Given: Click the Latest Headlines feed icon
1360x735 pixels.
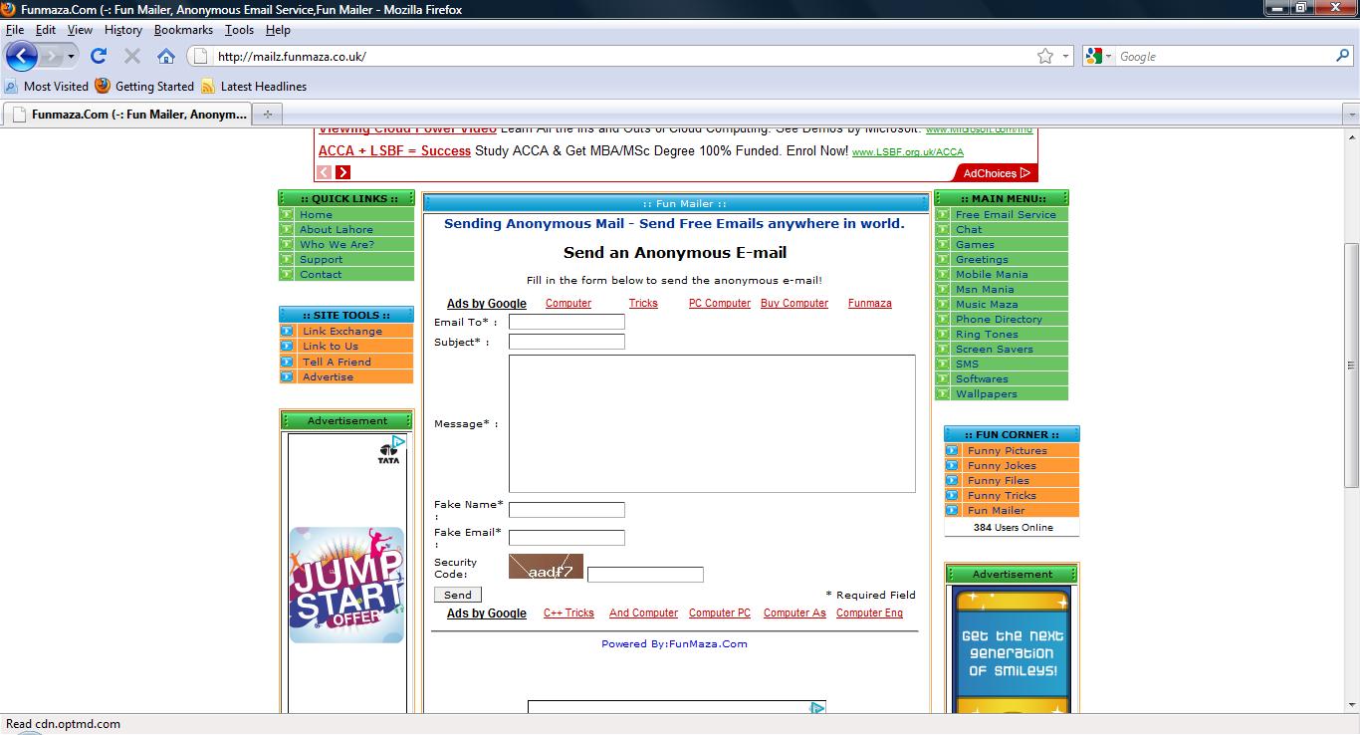Looking at the screenshot, I should [208, 87].
